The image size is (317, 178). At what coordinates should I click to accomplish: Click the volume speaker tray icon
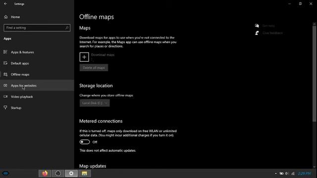pos(287,174)
